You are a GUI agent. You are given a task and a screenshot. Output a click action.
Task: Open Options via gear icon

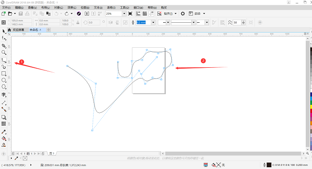point(183,13)
